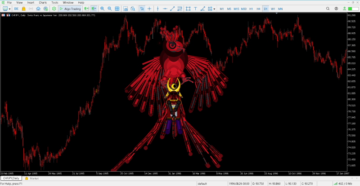
Task: Switch timeframe to M1
Action: click(x=222, y=9)
